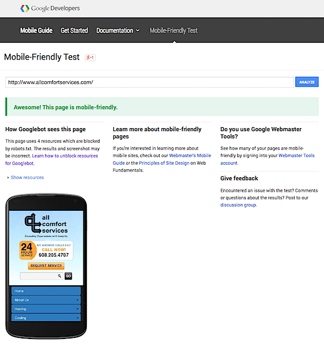This screenshot has height=346, width=324.
Task: Click the ANALYZE button
Action: pos(307,82)
